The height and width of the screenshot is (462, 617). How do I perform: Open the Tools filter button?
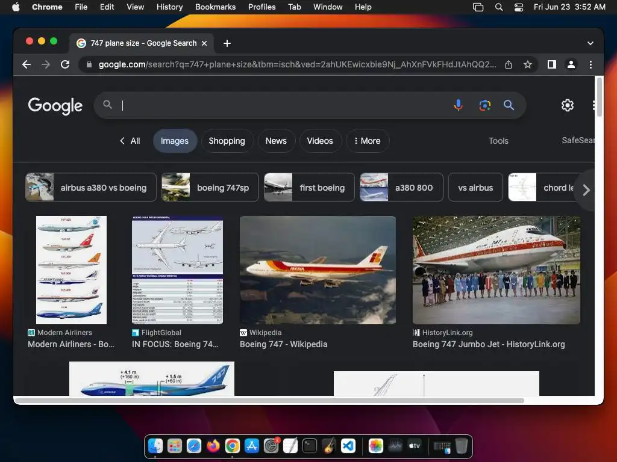(x=498, y=141)
